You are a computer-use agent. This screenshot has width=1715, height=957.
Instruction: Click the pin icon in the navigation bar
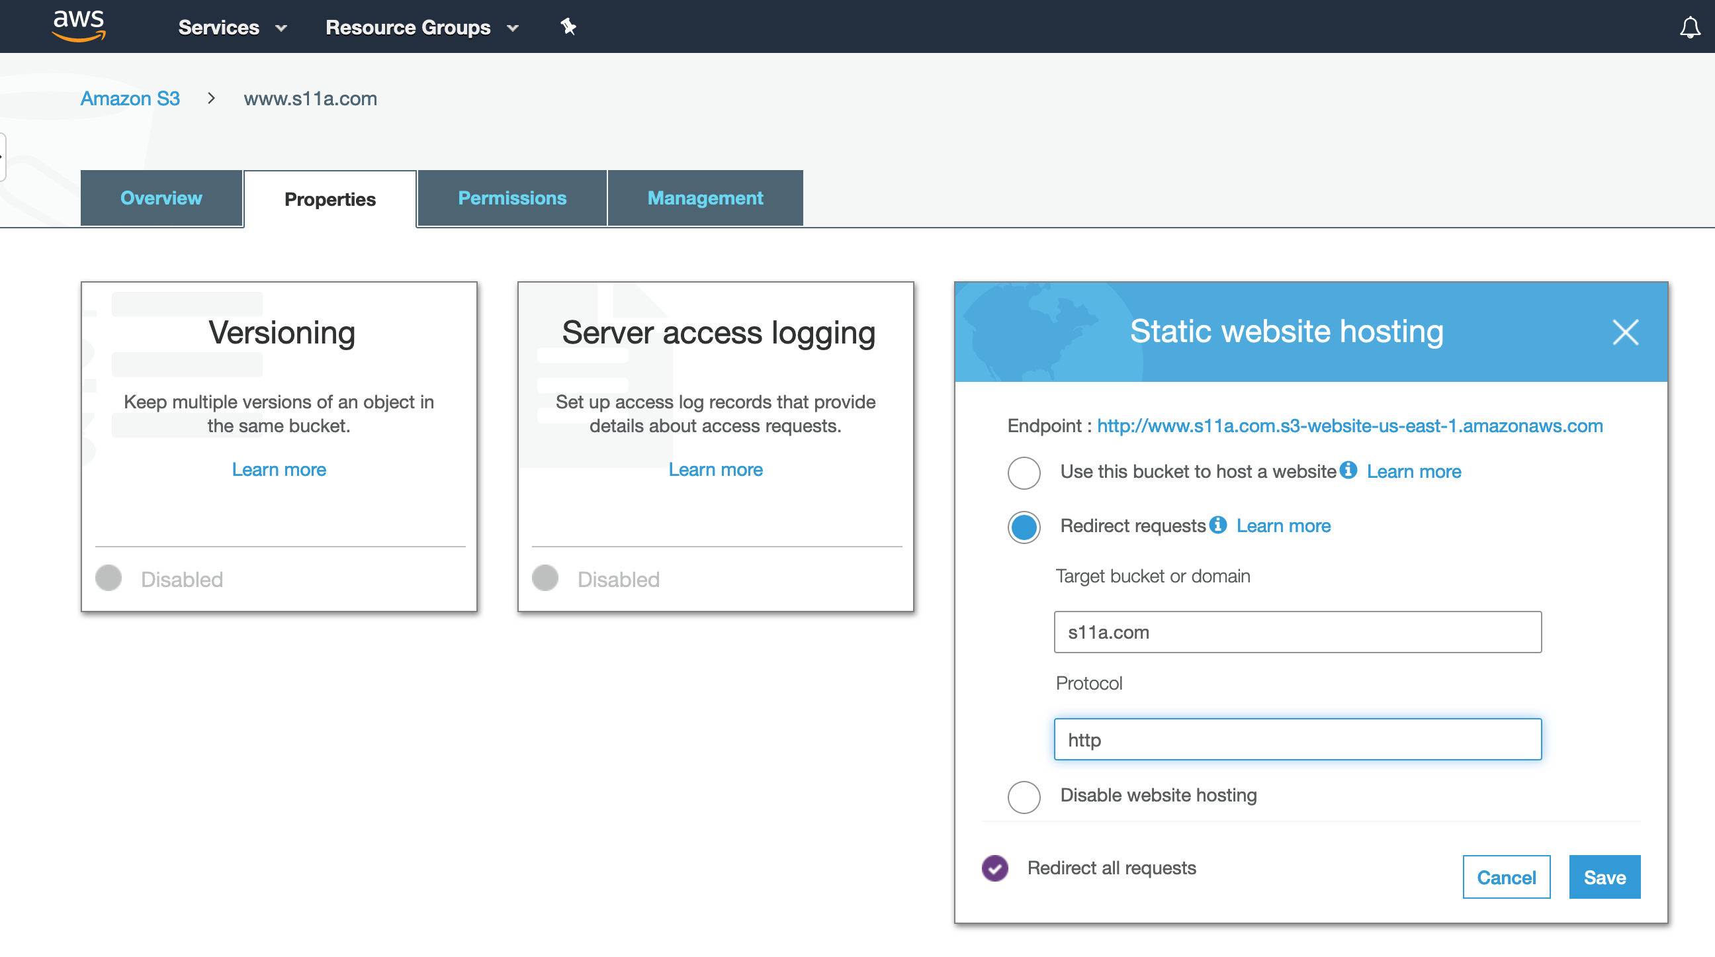568,26
